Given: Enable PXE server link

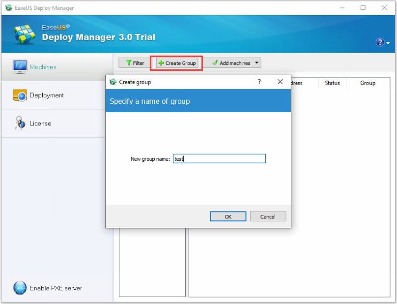Looking at the screenshot, I should 56,288.
